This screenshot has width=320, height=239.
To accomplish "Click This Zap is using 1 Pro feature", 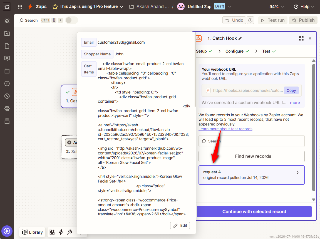I will [89, 6].
